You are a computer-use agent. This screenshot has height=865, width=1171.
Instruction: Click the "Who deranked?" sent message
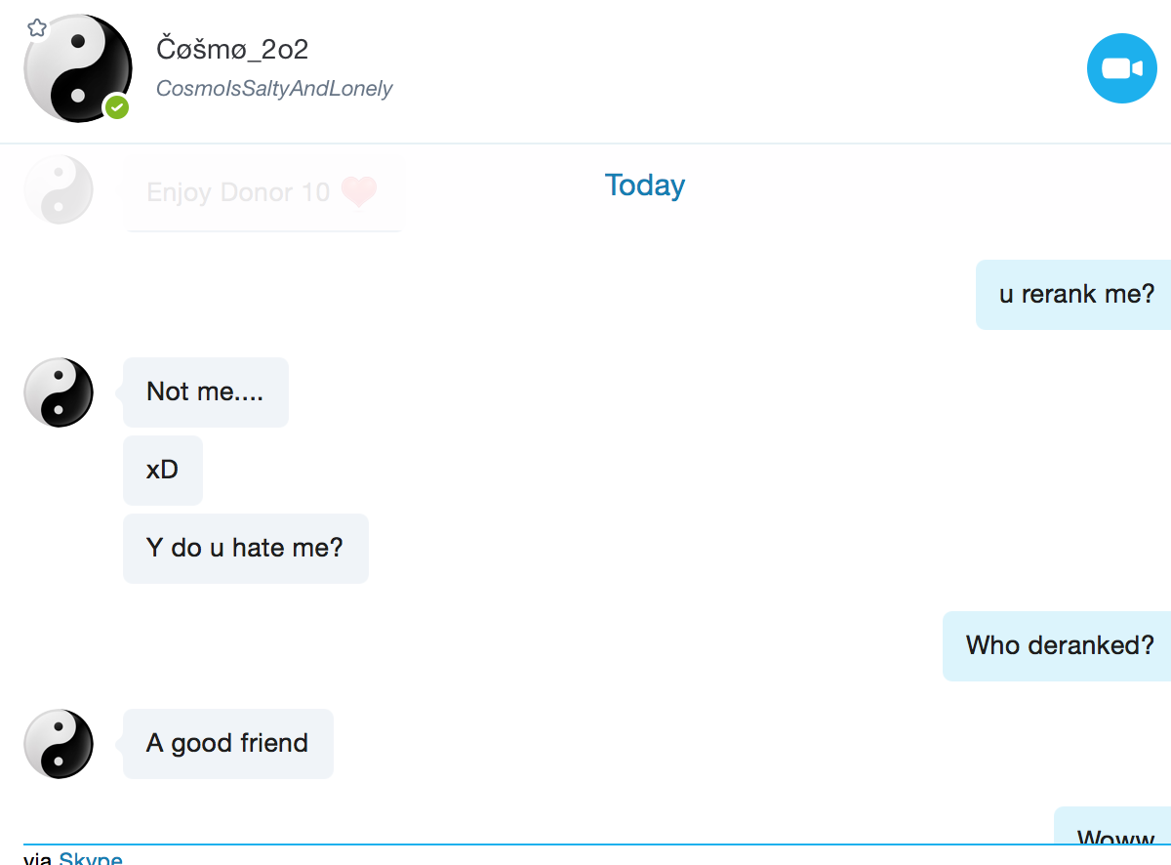point(1059,645)
